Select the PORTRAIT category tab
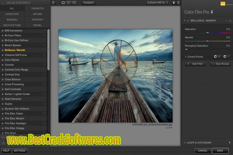The height and width of the screenshot is (155, 233). coord(38,20)
